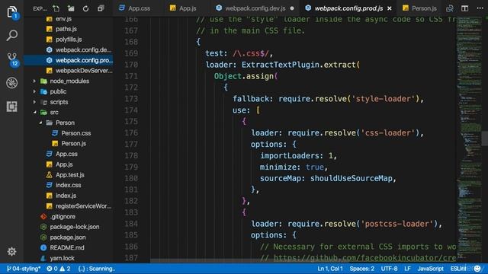Switch to the Person.js tab
The height and width of the screenshot is (274, 488).
point(419,8)
